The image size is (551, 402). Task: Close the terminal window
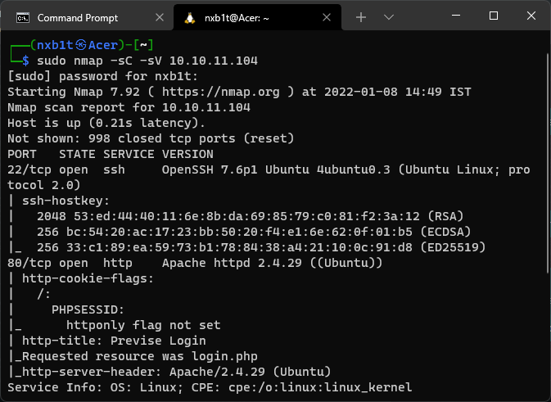point(531,16)
